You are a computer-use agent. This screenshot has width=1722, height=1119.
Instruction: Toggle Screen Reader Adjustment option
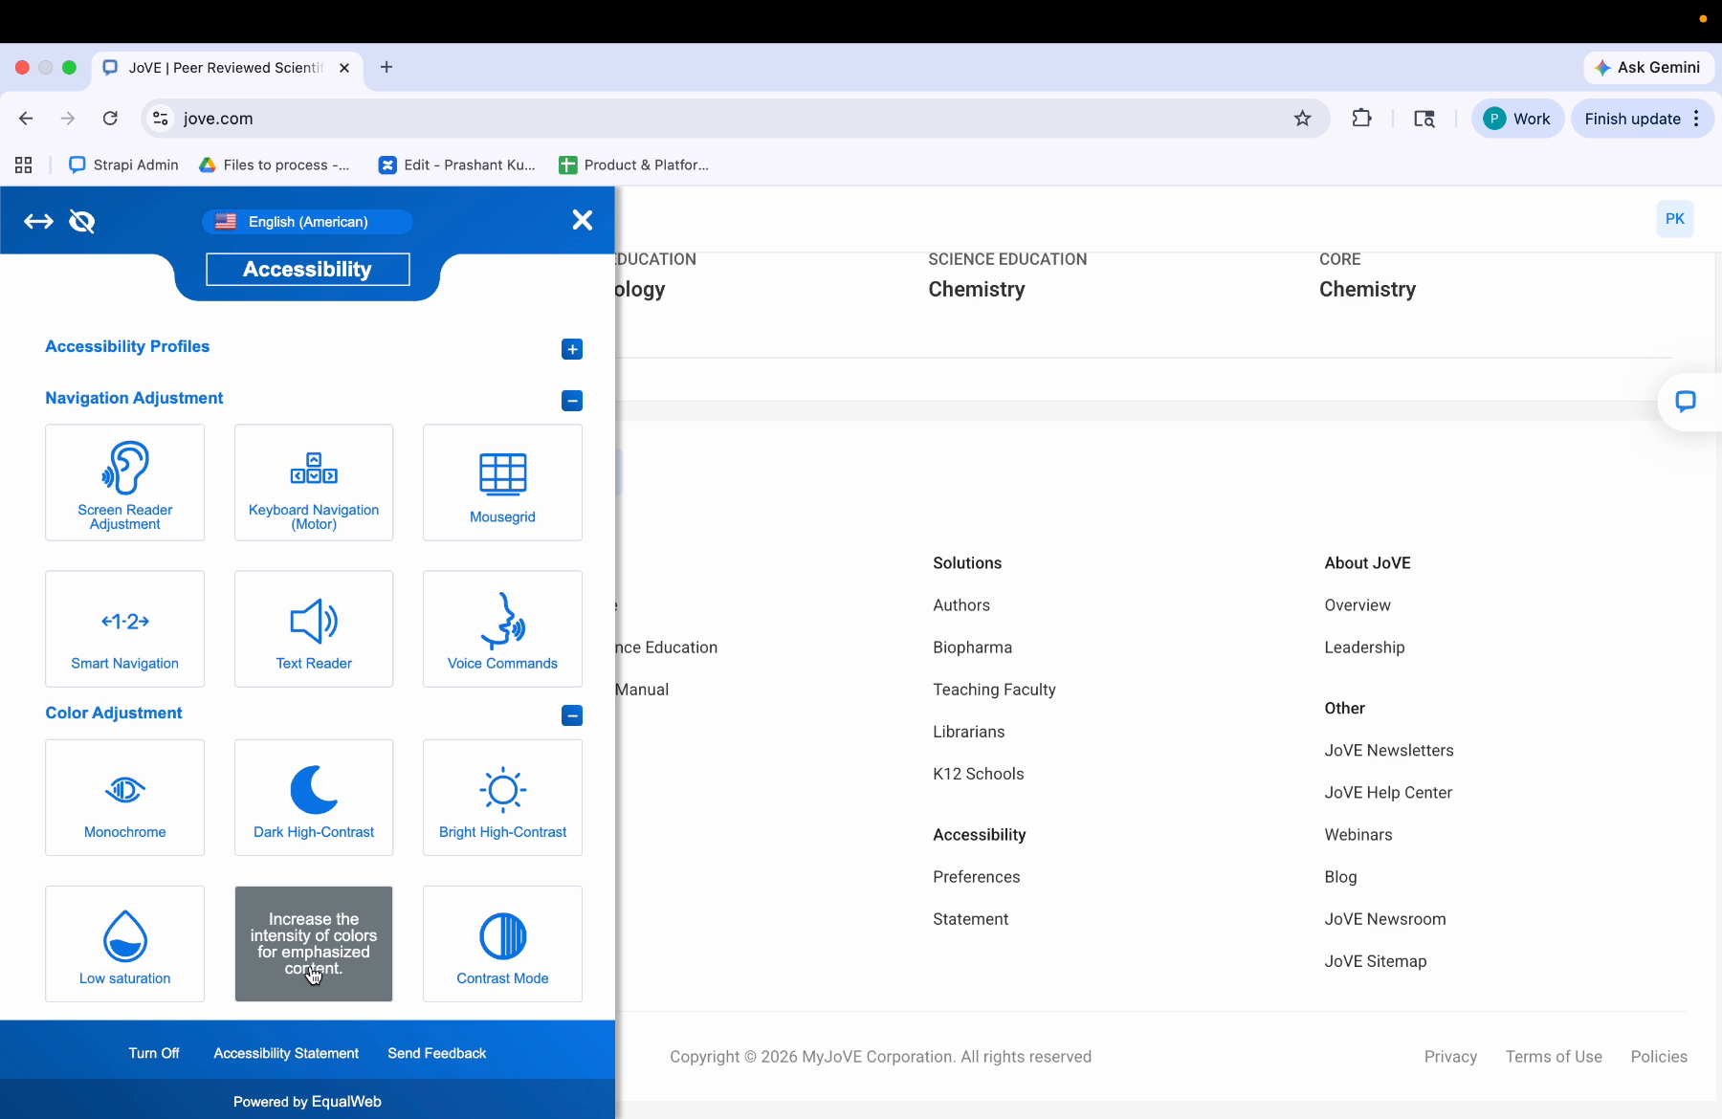coord(124,483)
